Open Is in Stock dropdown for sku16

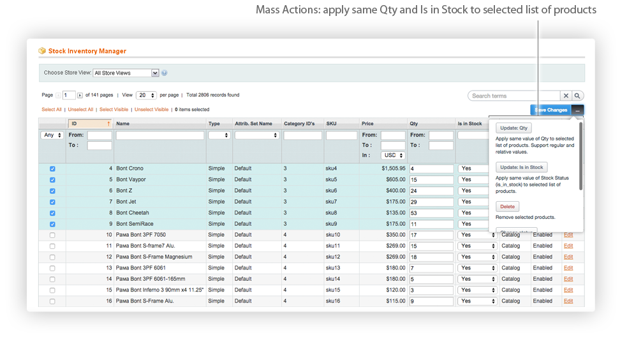point(477,301)
